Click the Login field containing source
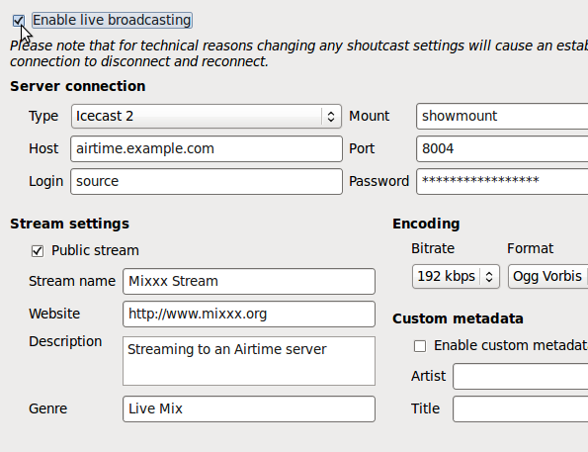 tap(207, 182)
